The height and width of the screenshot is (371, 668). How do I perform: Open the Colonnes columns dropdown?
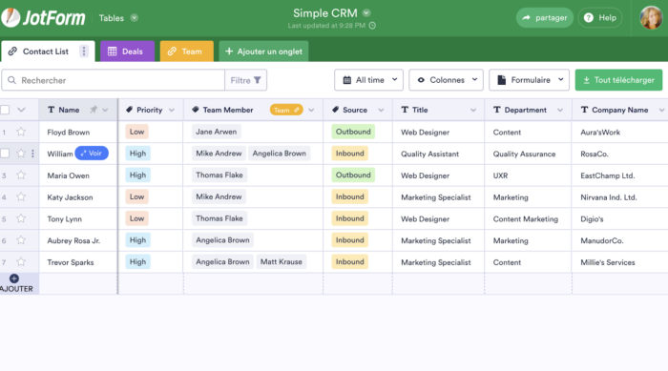(446, 80)
